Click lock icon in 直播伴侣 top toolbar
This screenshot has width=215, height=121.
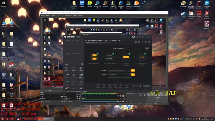coord(139,42)
